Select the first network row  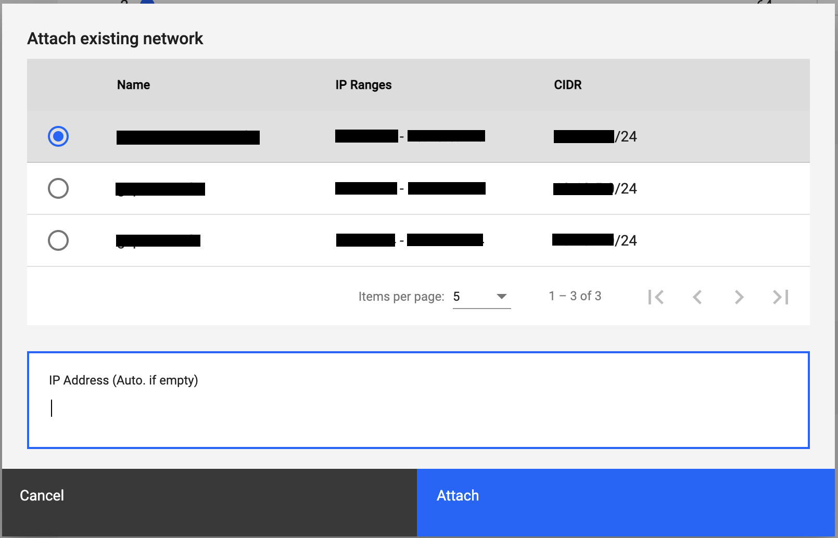(364, 136)
